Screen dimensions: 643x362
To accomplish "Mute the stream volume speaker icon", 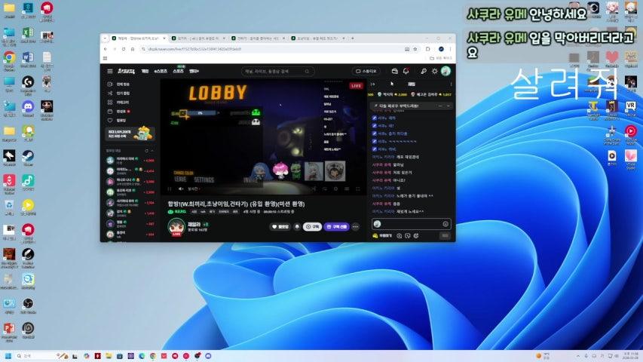I will [x=179, y=189].
